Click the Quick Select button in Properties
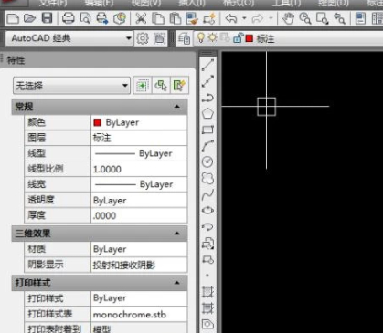This screenshot has height=333, width=383. (x=179, y=86)
